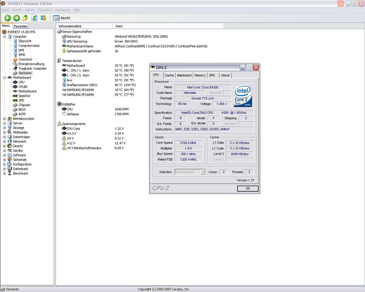Collapse the Computer tree node
The image size is (365, 292).
click(5, 36)
